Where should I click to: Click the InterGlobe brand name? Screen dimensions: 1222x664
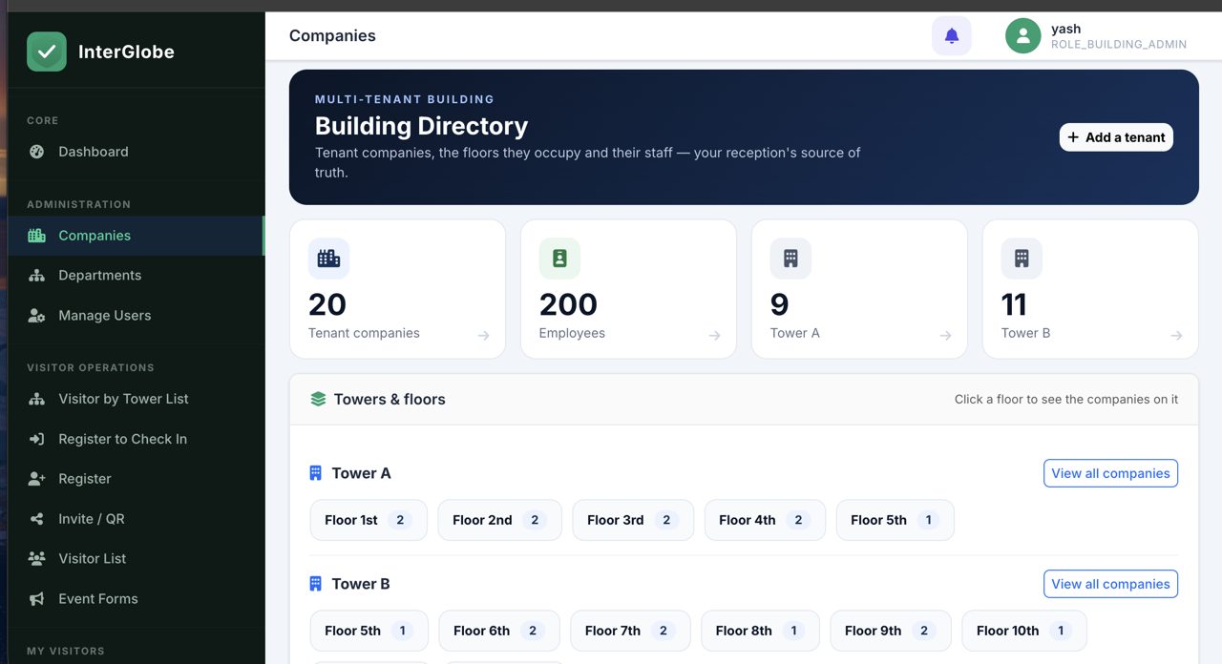click(126, 52)
